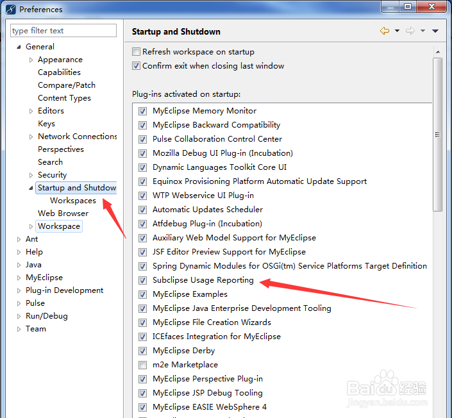Collapse the Startup and Shutdown node
The height and width of the screenshot is (418, 452).
coord(31,188)
